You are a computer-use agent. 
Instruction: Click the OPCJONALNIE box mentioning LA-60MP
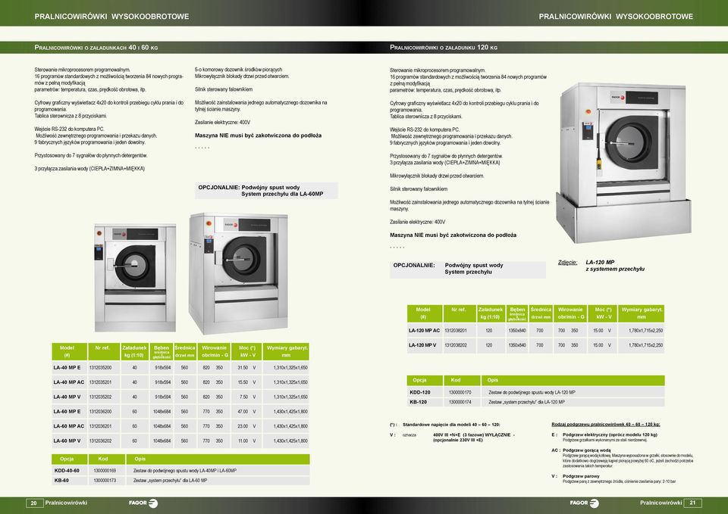pos(266,191)
